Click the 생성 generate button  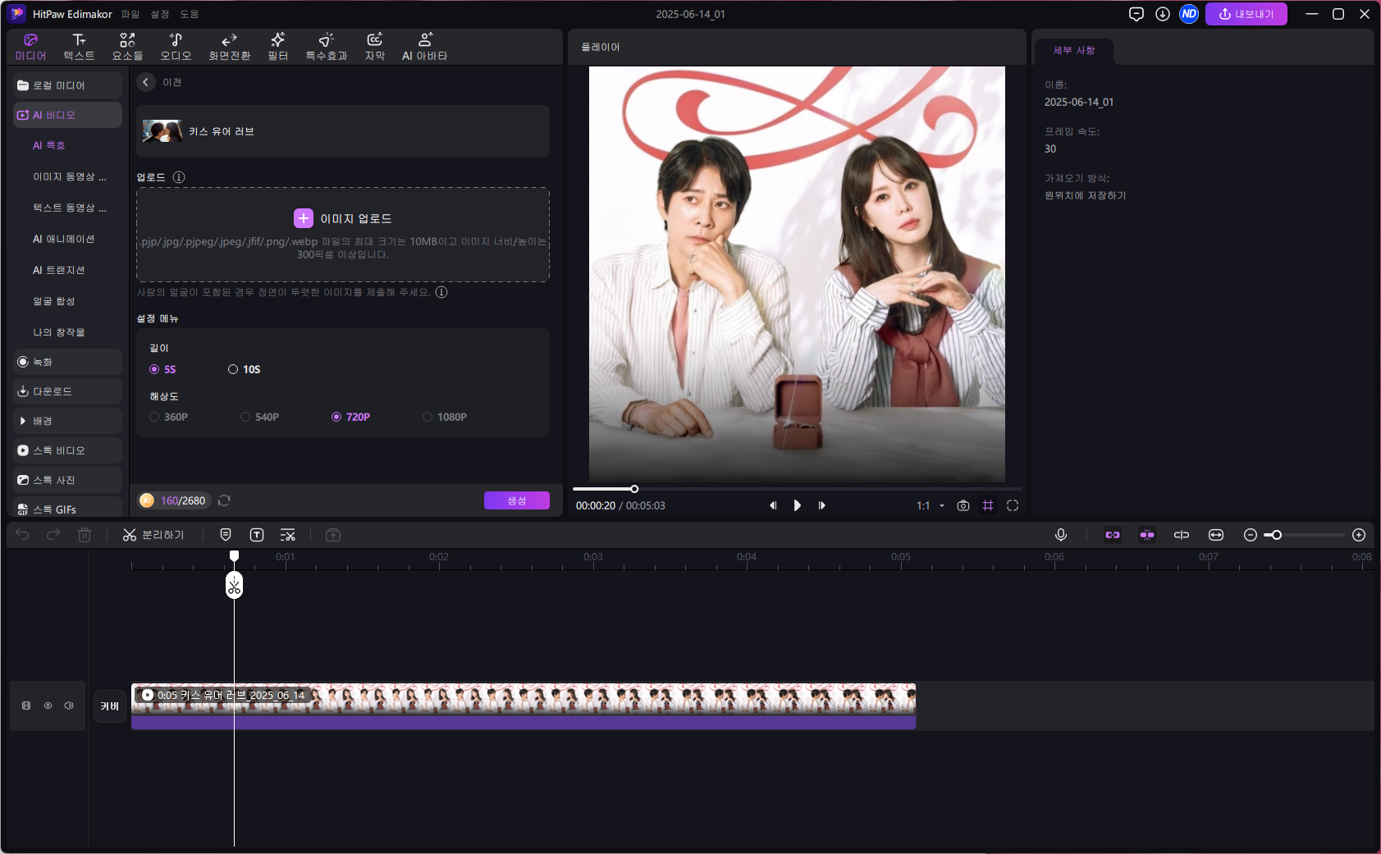517,500
